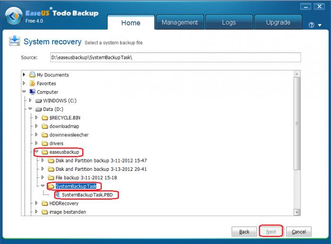Select the SystemBackupTask.PBD file

click(87, 195)
